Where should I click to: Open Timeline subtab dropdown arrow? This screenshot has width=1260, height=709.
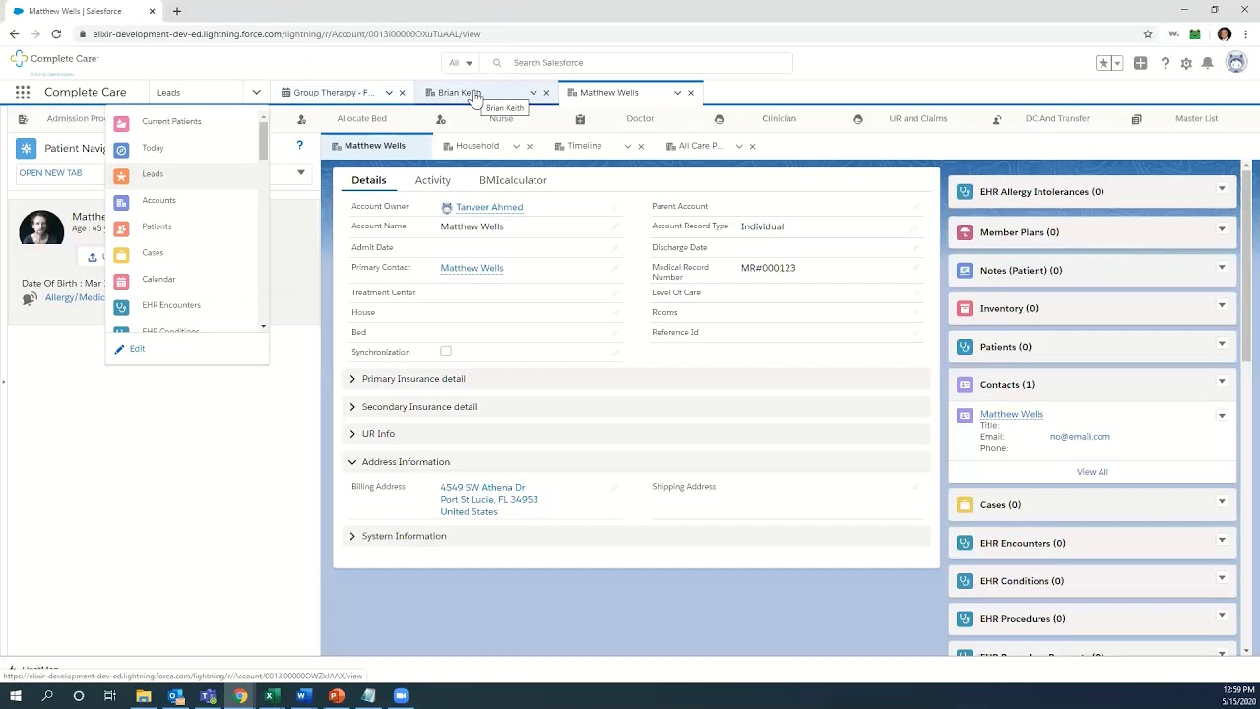tap(627, 146)
